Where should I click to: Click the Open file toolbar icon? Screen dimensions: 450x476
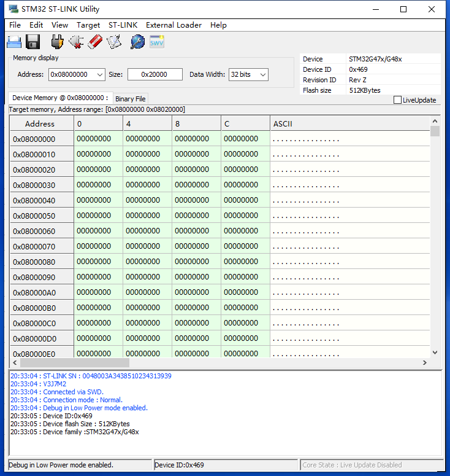(x=14, y=42)
